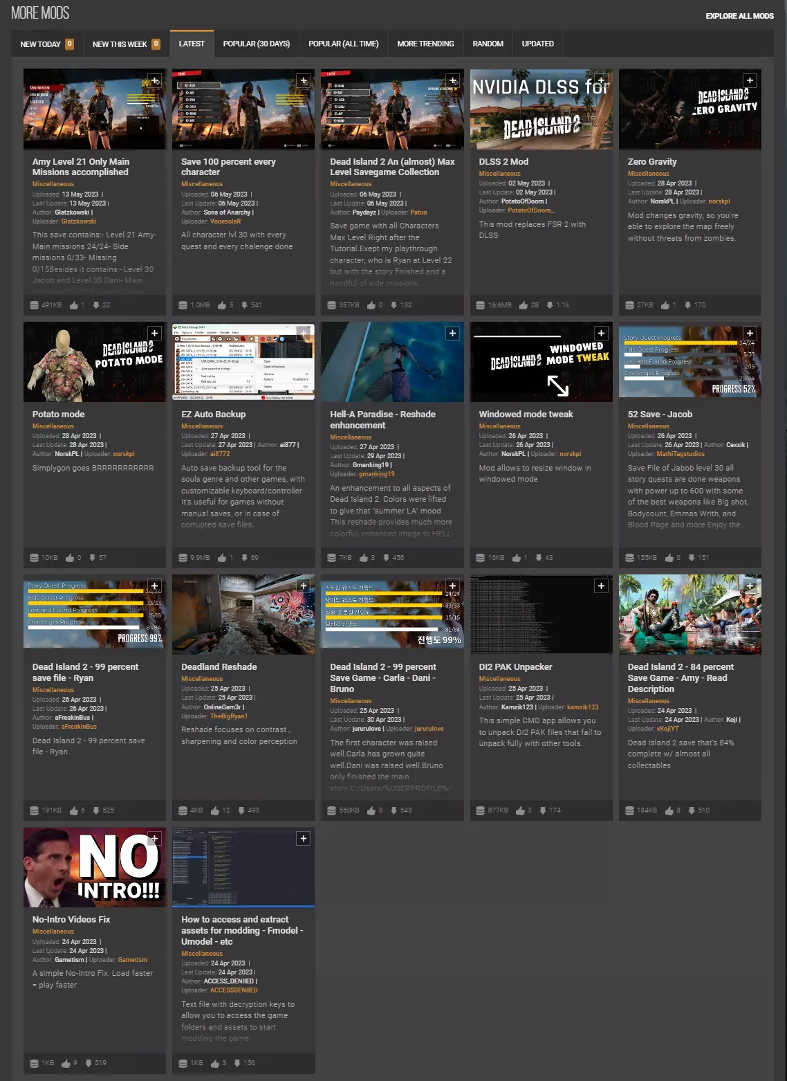Click thumbs-up icon on Amy Level 21 card
This screenshot has height=1081, width=787.
74,305
